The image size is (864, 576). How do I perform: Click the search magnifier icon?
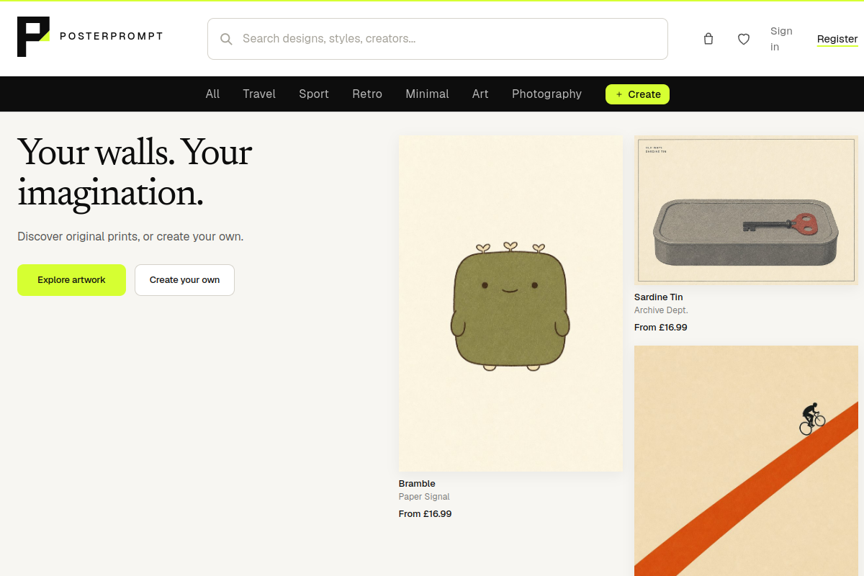point(226,39)
